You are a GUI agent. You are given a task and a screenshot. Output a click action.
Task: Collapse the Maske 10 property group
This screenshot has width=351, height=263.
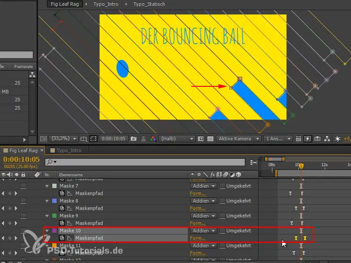[47, 231]
